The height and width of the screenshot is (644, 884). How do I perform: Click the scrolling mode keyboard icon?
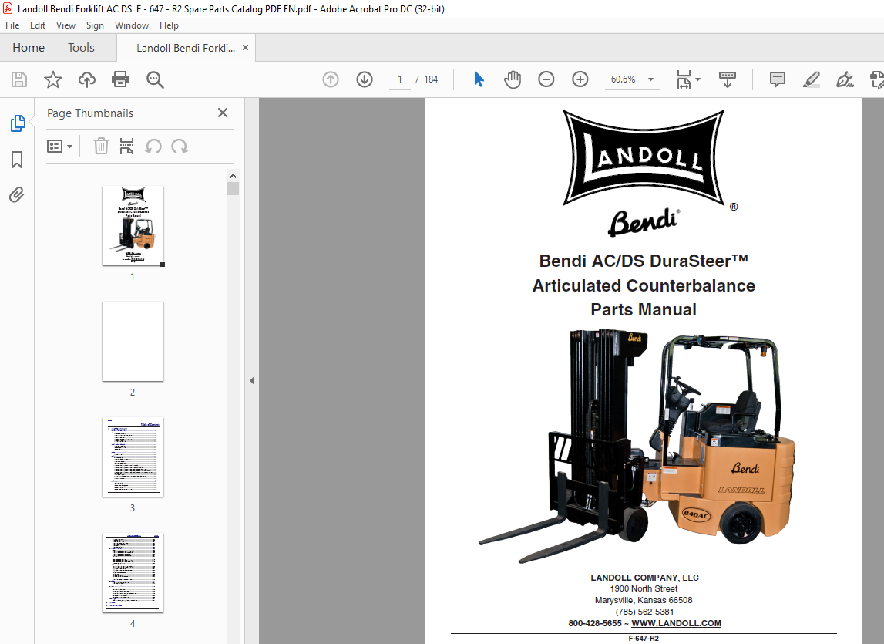pos(728,79)
